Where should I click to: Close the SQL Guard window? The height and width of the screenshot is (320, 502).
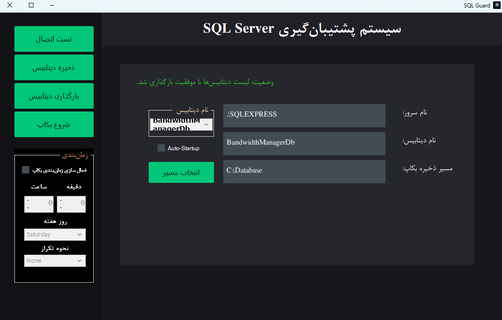click(x=10, y=5)
